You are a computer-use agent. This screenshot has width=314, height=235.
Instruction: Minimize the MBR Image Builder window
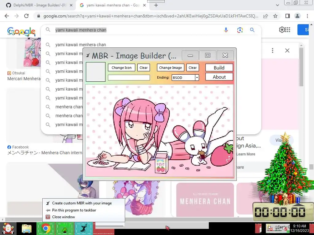coord(190,55)
